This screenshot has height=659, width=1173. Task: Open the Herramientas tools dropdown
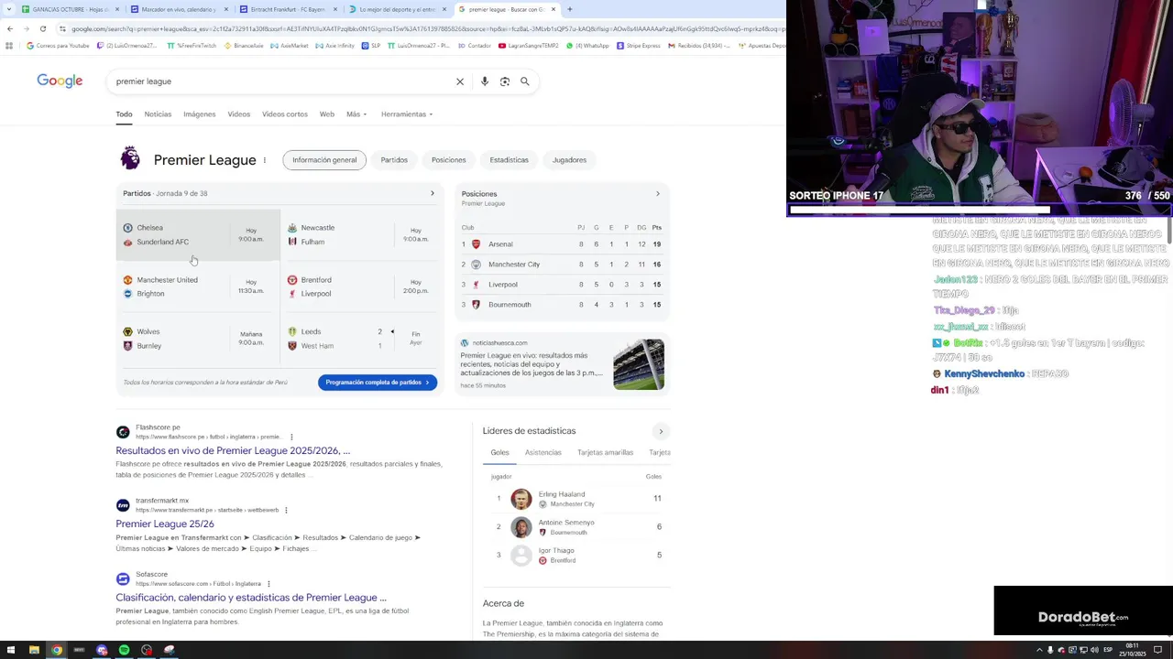pyautogui.click(x=407, y=114)
